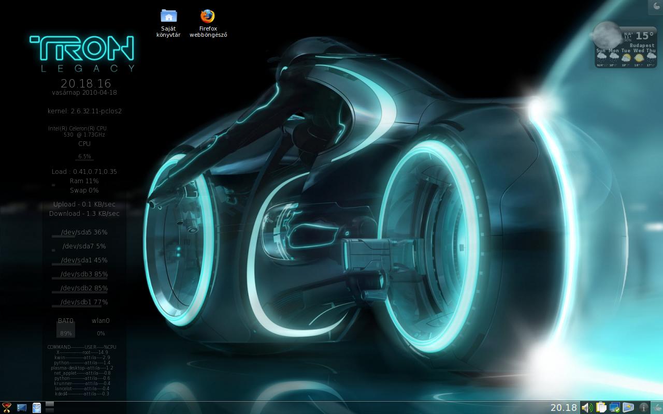Click the wlan0 0% wireless indicator
The height and width of the screenshot is (414, 663).
pos(101,327)
